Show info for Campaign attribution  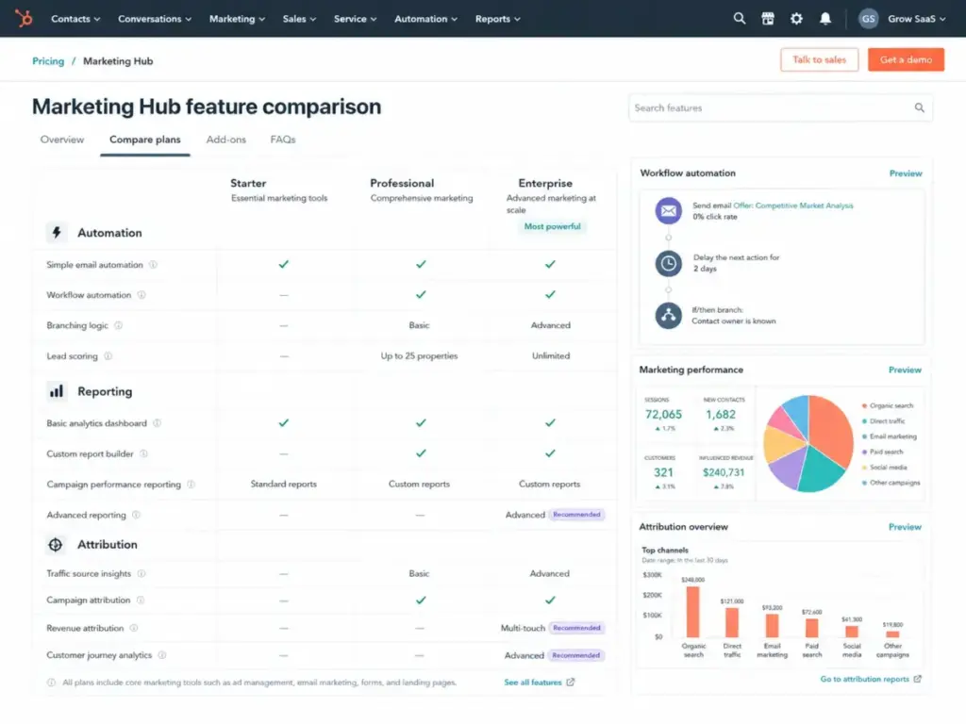pyautogui.click(x=141, y=601)
